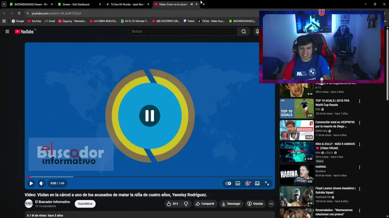Click the Descargar download button
The width and height of the screenshot is (389, 218).
(231, 204)
